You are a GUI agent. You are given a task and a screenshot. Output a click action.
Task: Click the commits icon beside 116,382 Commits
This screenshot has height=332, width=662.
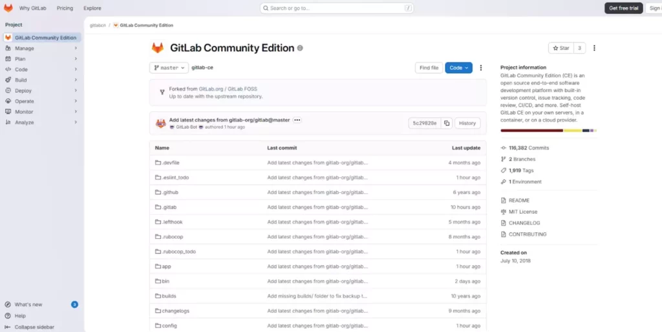[x=503, y=148]
